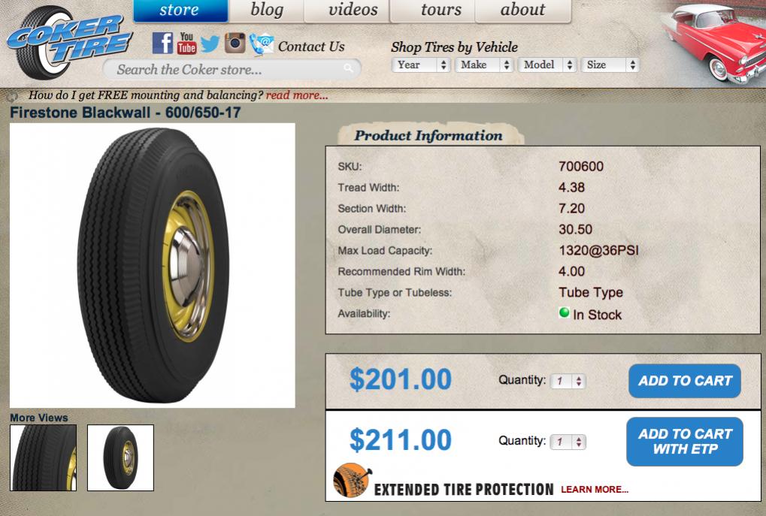Viewport: 766px width, 516px height.
Task: Switch to the blog tab
Action: pos(267,11)
